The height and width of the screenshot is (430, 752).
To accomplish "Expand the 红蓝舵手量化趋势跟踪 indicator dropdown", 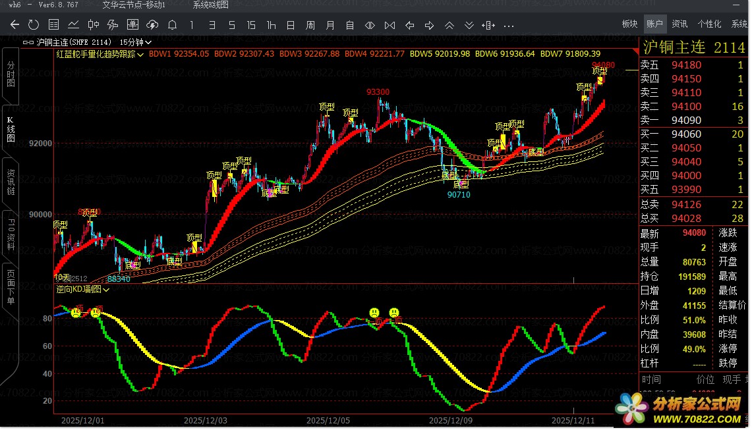I will coord(141,54).
